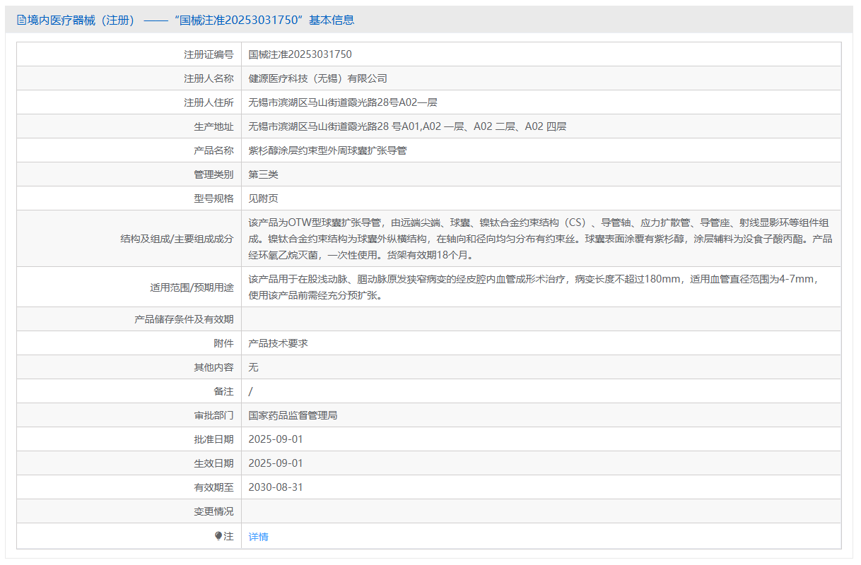861x565 pixels.
Task: Click the document icon in the header
Action: click(21, 20)
